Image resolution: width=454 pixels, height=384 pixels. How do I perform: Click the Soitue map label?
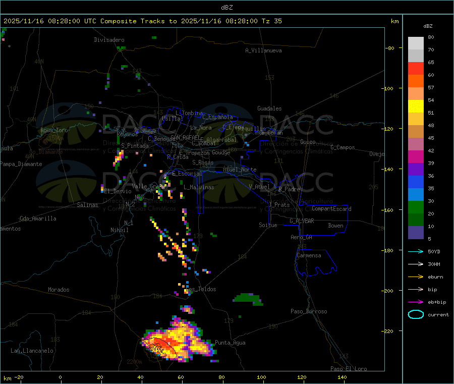pyautogui.click(x=268, y=225)
